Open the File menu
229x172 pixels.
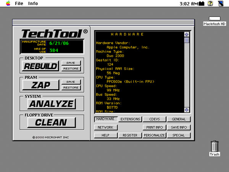pos(19,3)
